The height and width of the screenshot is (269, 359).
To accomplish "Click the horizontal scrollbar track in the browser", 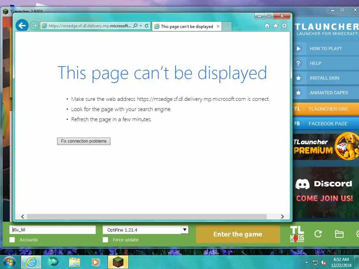I will [x=147, y=216].
